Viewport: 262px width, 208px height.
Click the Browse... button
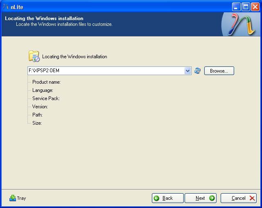219,71
